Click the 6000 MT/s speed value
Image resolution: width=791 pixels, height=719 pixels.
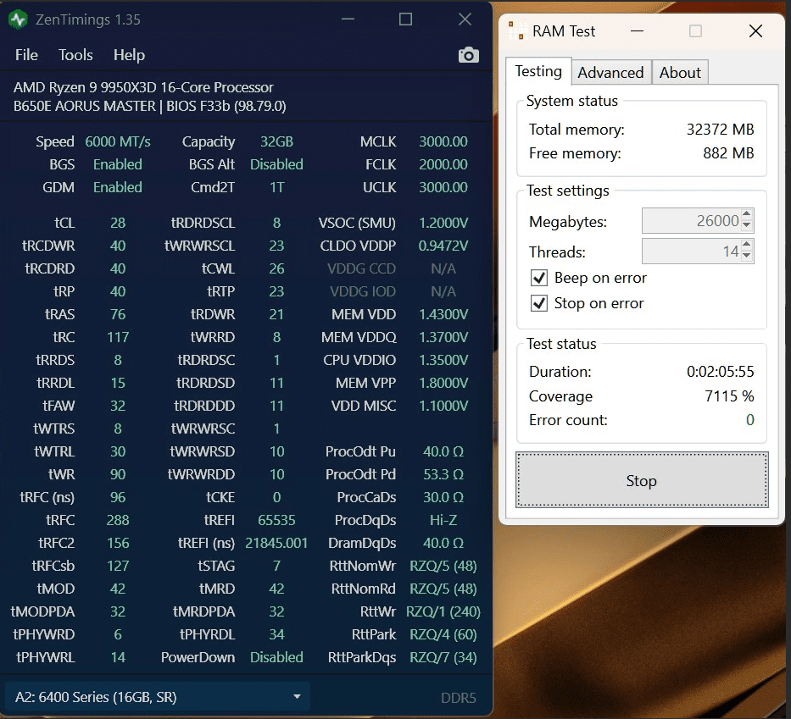tap(118, 141)
